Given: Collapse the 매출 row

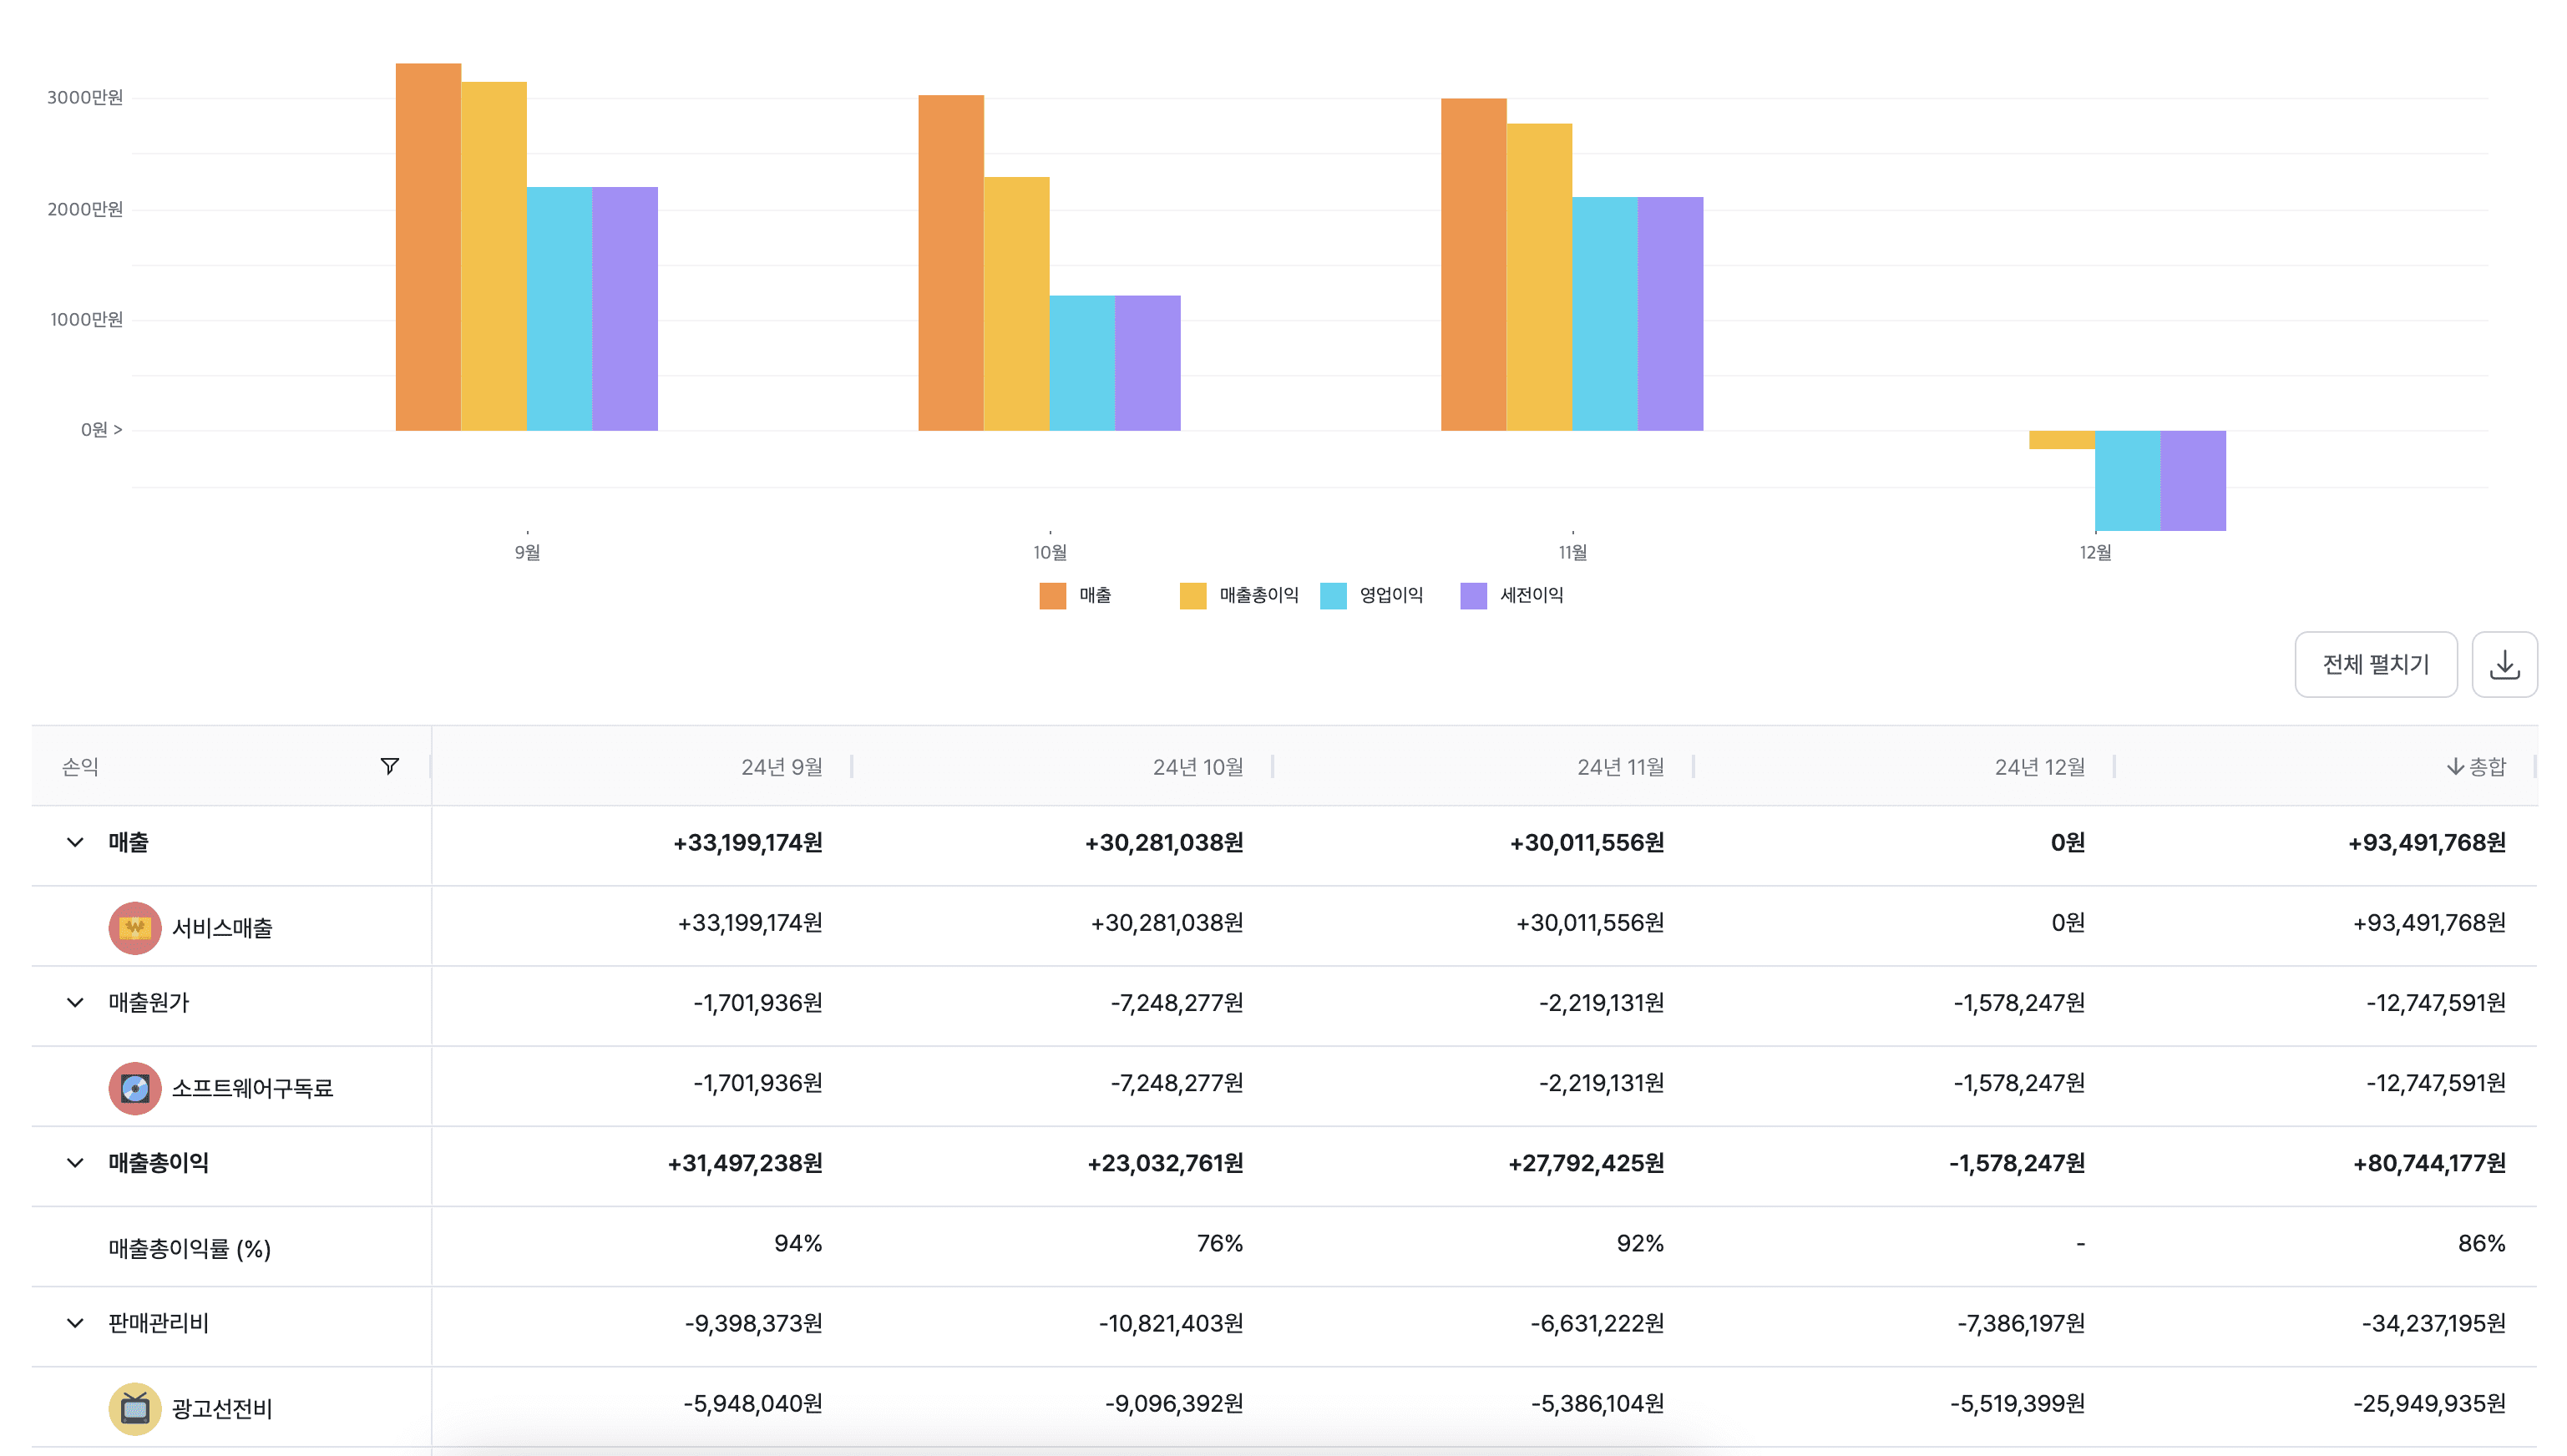Looking at the screenshot, I should coord(75,842).
